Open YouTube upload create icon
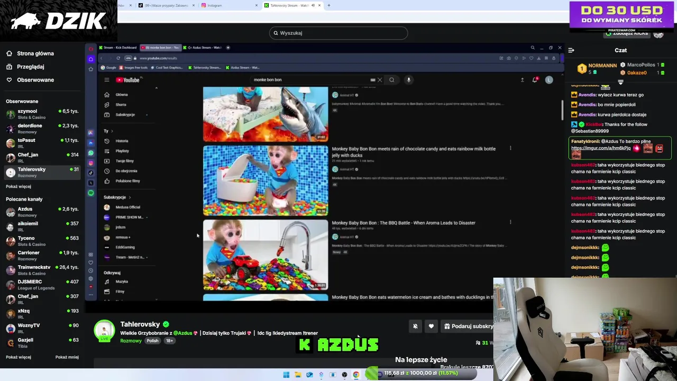Image resolution: width=677 pixels, height=381 pixels. point(522,80)
